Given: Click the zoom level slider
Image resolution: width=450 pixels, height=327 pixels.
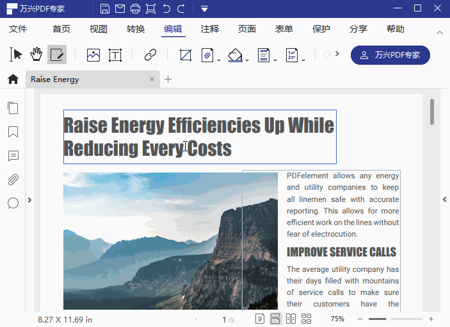Looking at the screenshot, I should point(395,319).
